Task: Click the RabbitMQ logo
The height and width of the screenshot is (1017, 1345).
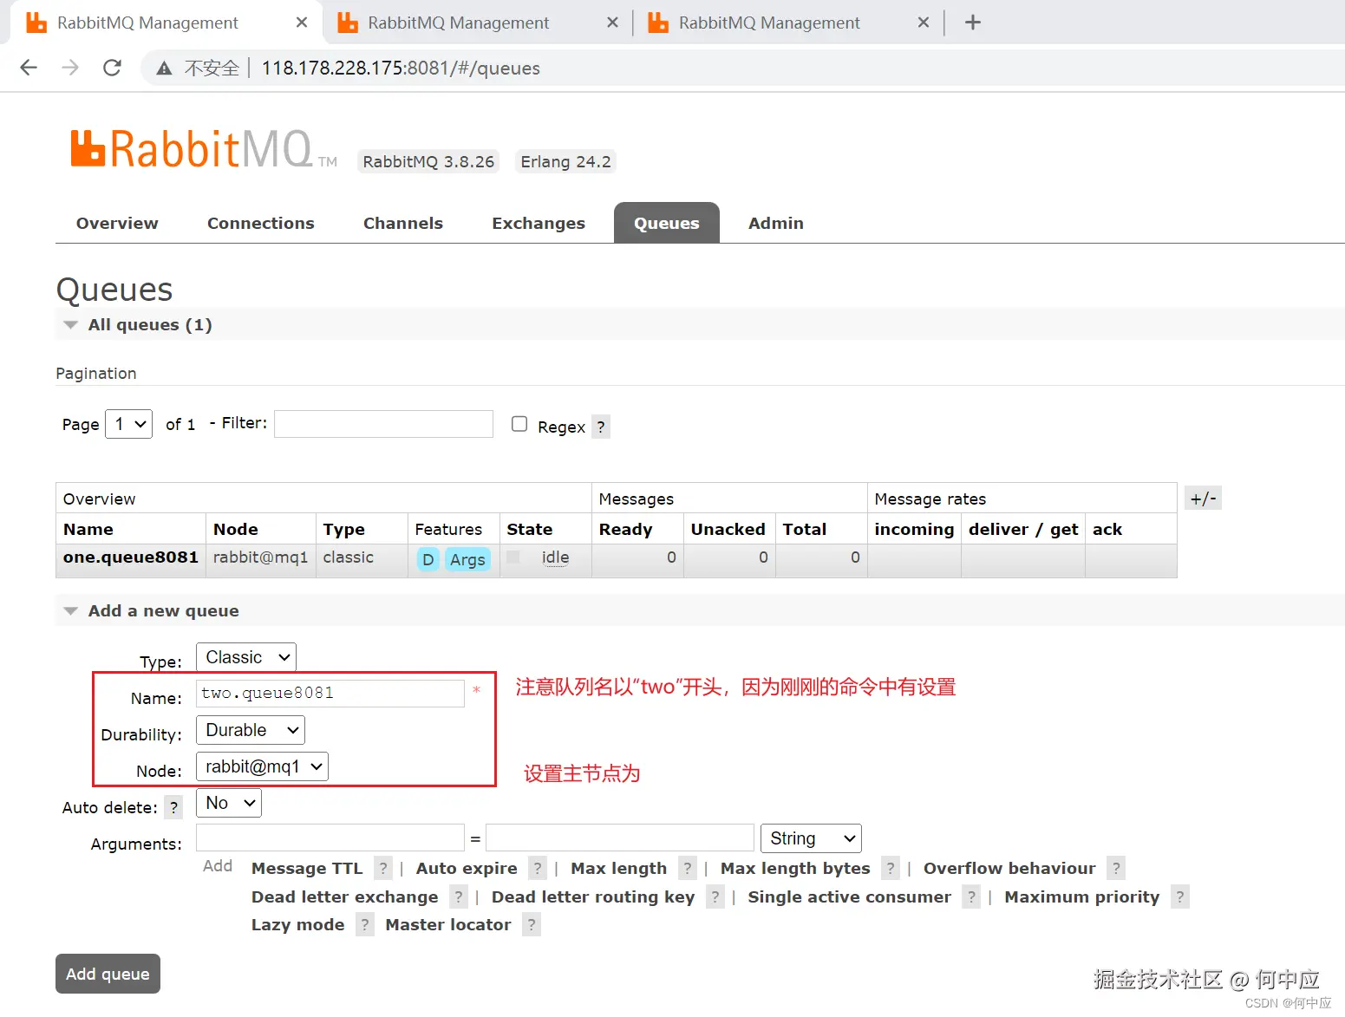Action: [x=204, y=149]
